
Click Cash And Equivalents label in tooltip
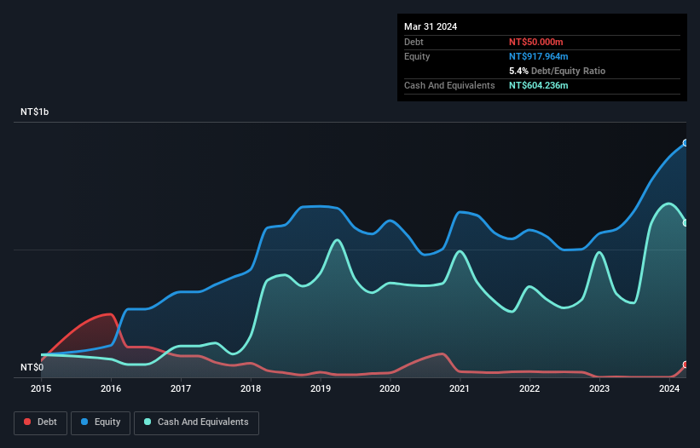click(449, 85)
